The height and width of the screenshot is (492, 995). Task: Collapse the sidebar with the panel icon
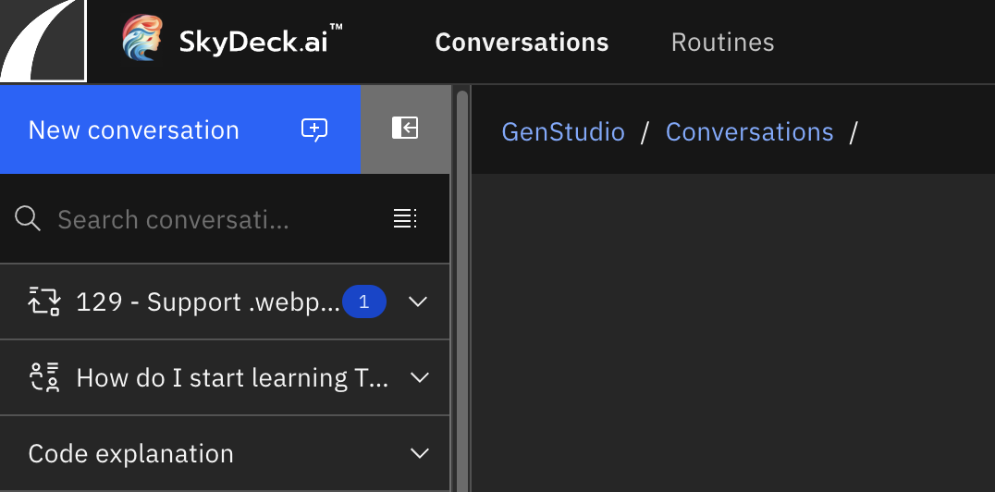pos(405,129)
